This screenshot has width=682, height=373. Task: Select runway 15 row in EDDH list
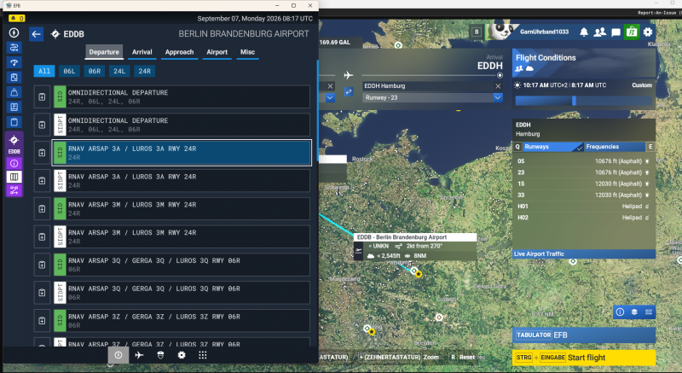584,184
